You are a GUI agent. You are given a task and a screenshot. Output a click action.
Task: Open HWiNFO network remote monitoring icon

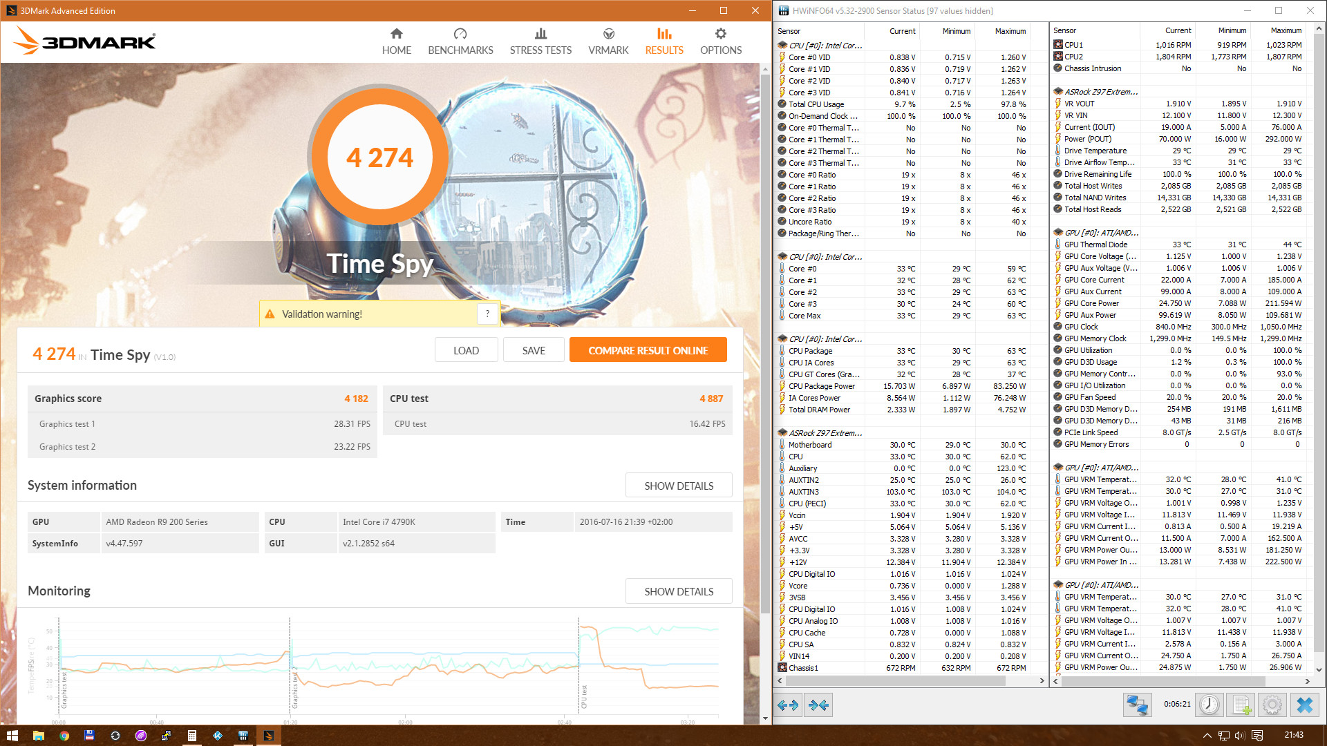point(1137,705)
